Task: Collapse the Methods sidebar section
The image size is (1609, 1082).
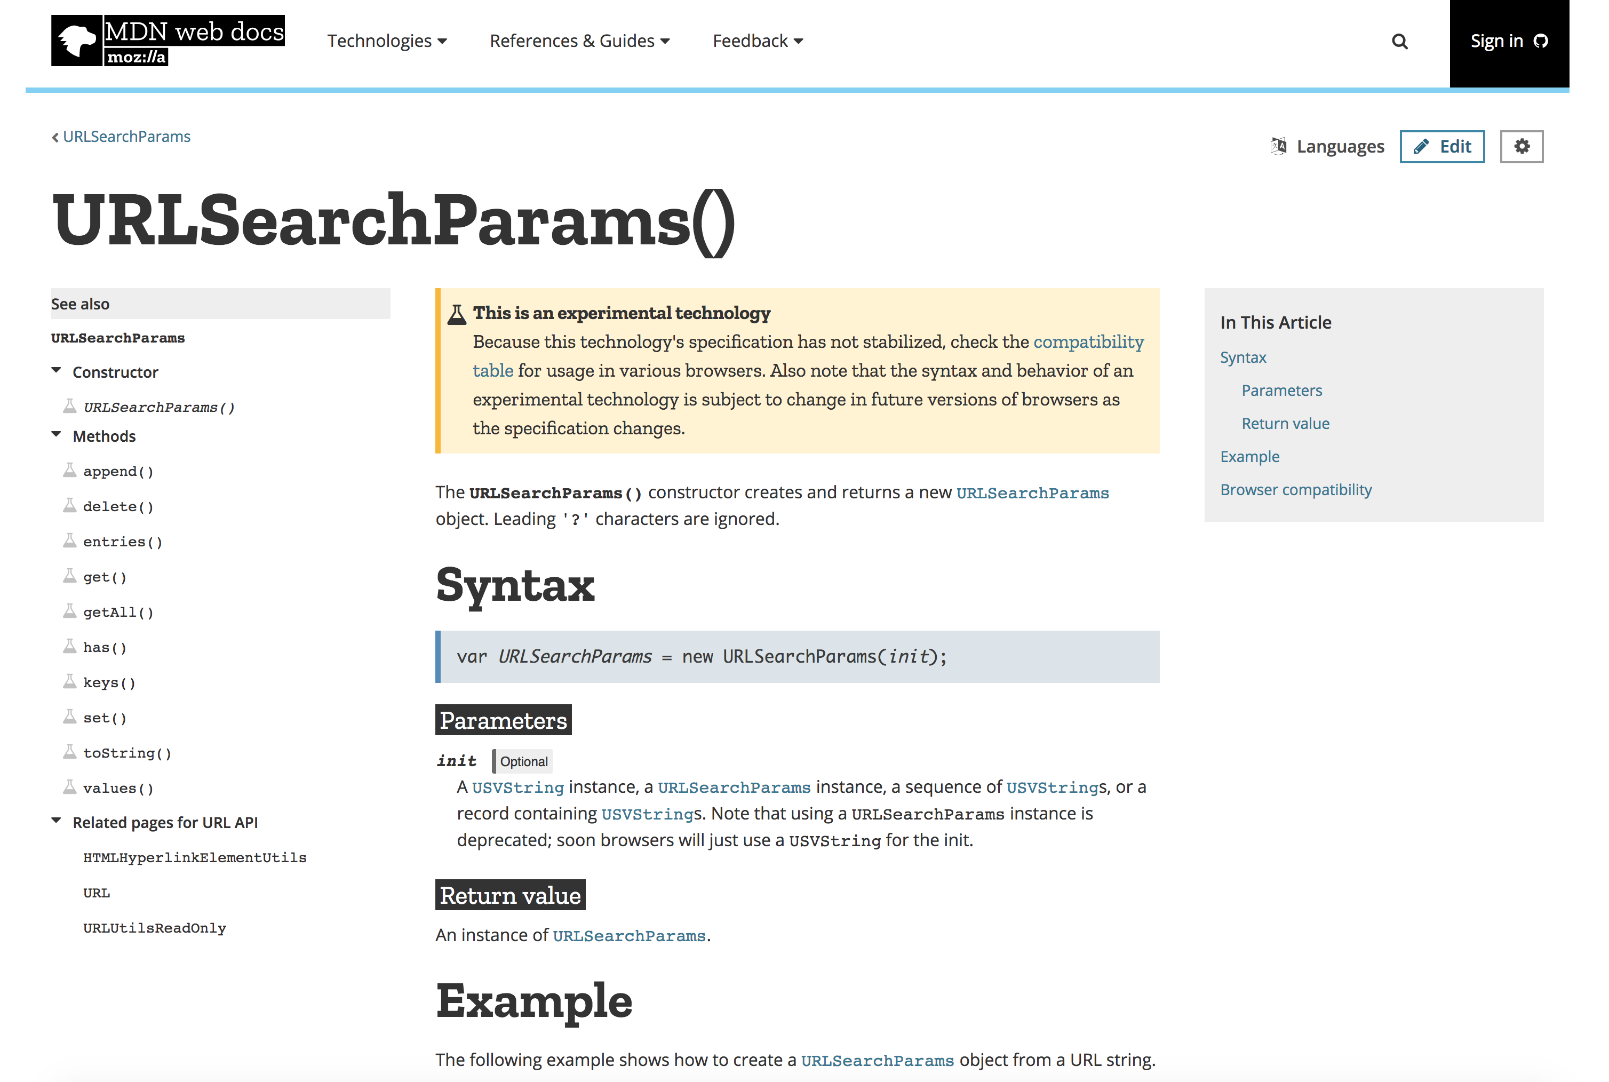Action: pyautogui.click(x=57, y=435)
